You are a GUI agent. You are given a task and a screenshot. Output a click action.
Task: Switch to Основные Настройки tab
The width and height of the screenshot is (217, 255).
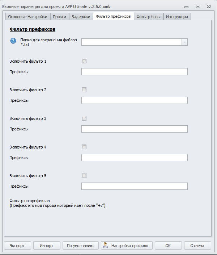coord(27,17)
